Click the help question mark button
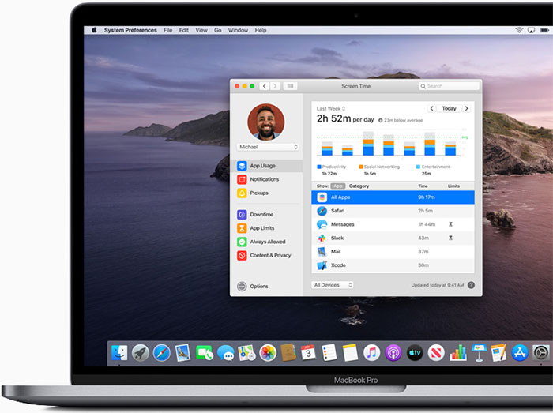553x413 pixels. coord(471,285)
